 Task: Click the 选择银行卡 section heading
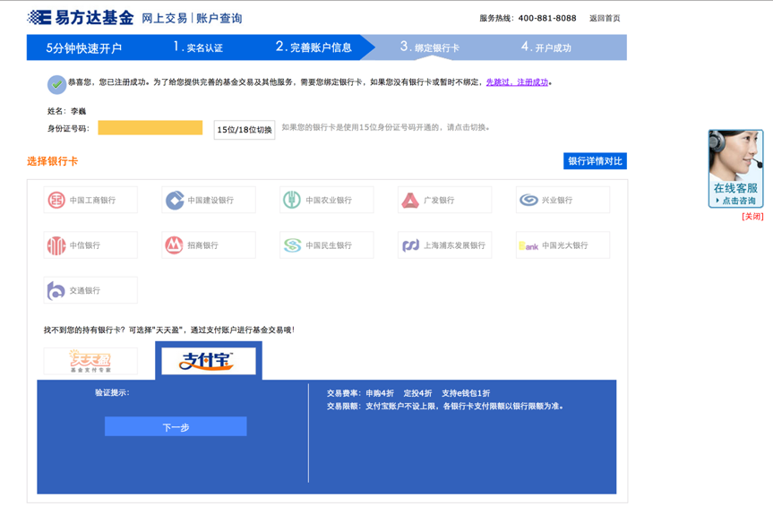coord(52,161)
